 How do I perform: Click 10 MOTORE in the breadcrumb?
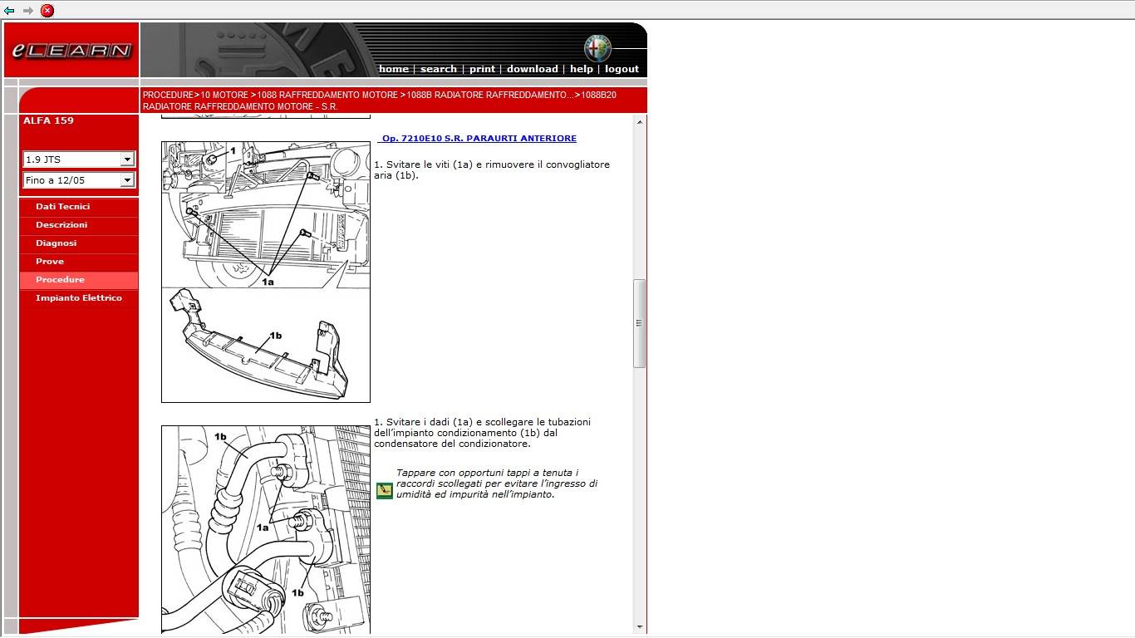pos(224,96)
